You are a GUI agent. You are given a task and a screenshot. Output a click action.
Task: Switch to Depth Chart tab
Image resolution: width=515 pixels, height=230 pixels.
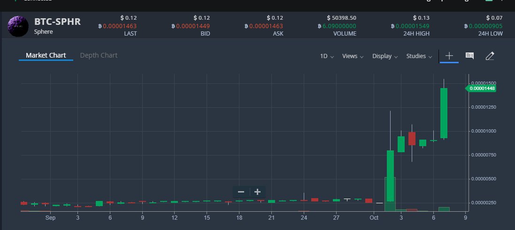coord(99,55)
